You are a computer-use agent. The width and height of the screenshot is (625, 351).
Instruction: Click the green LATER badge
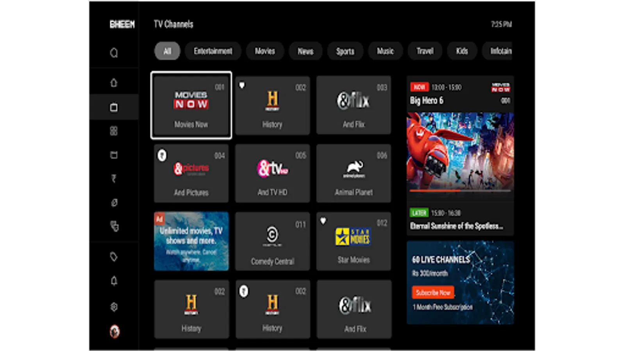(x=419, y=213)
